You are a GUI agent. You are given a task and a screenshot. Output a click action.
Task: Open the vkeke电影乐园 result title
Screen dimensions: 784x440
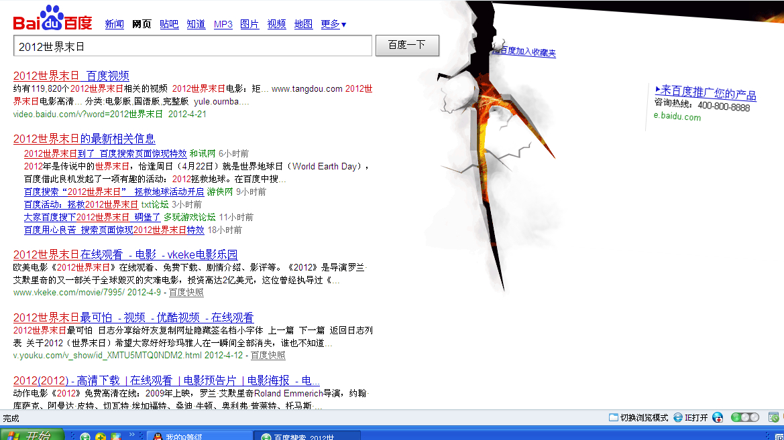tap(125, 254)
